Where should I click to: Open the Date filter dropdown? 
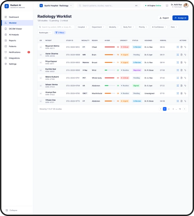coord(174,27)
